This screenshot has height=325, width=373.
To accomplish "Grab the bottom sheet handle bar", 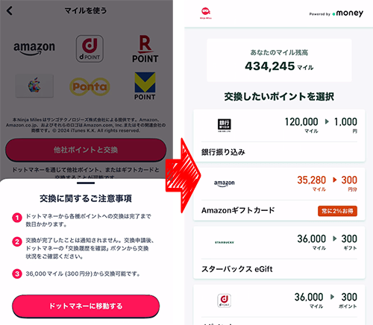I will tap(86, 183).
